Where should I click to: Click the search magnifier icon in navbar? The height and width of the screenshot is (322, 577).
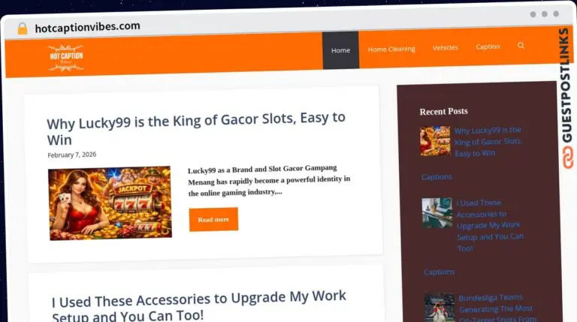(x=521, y=46)
